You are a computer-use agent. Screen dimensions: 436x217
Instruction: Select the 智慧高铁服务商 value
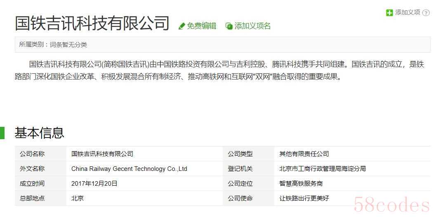pyautogui.click(x=301, y=183)
